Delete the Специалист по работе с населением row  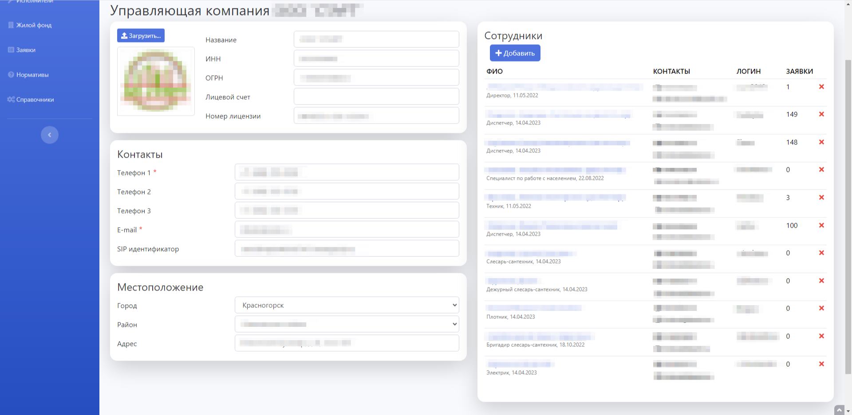tap(821, 170)
